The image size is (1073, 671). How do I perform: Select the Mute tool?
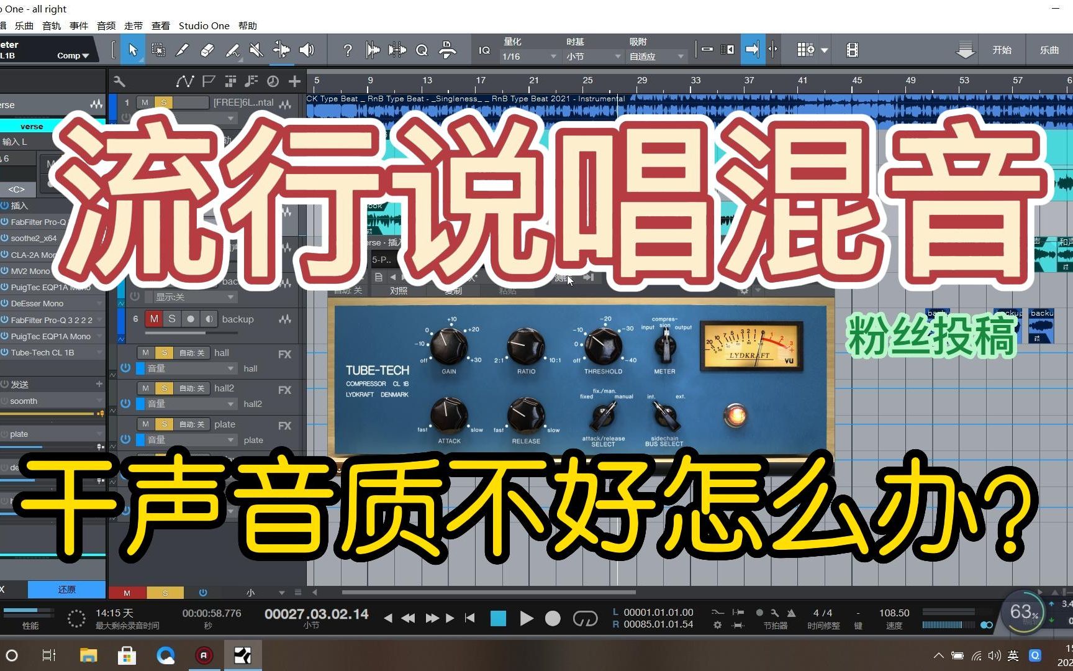(x=256, y=50)
